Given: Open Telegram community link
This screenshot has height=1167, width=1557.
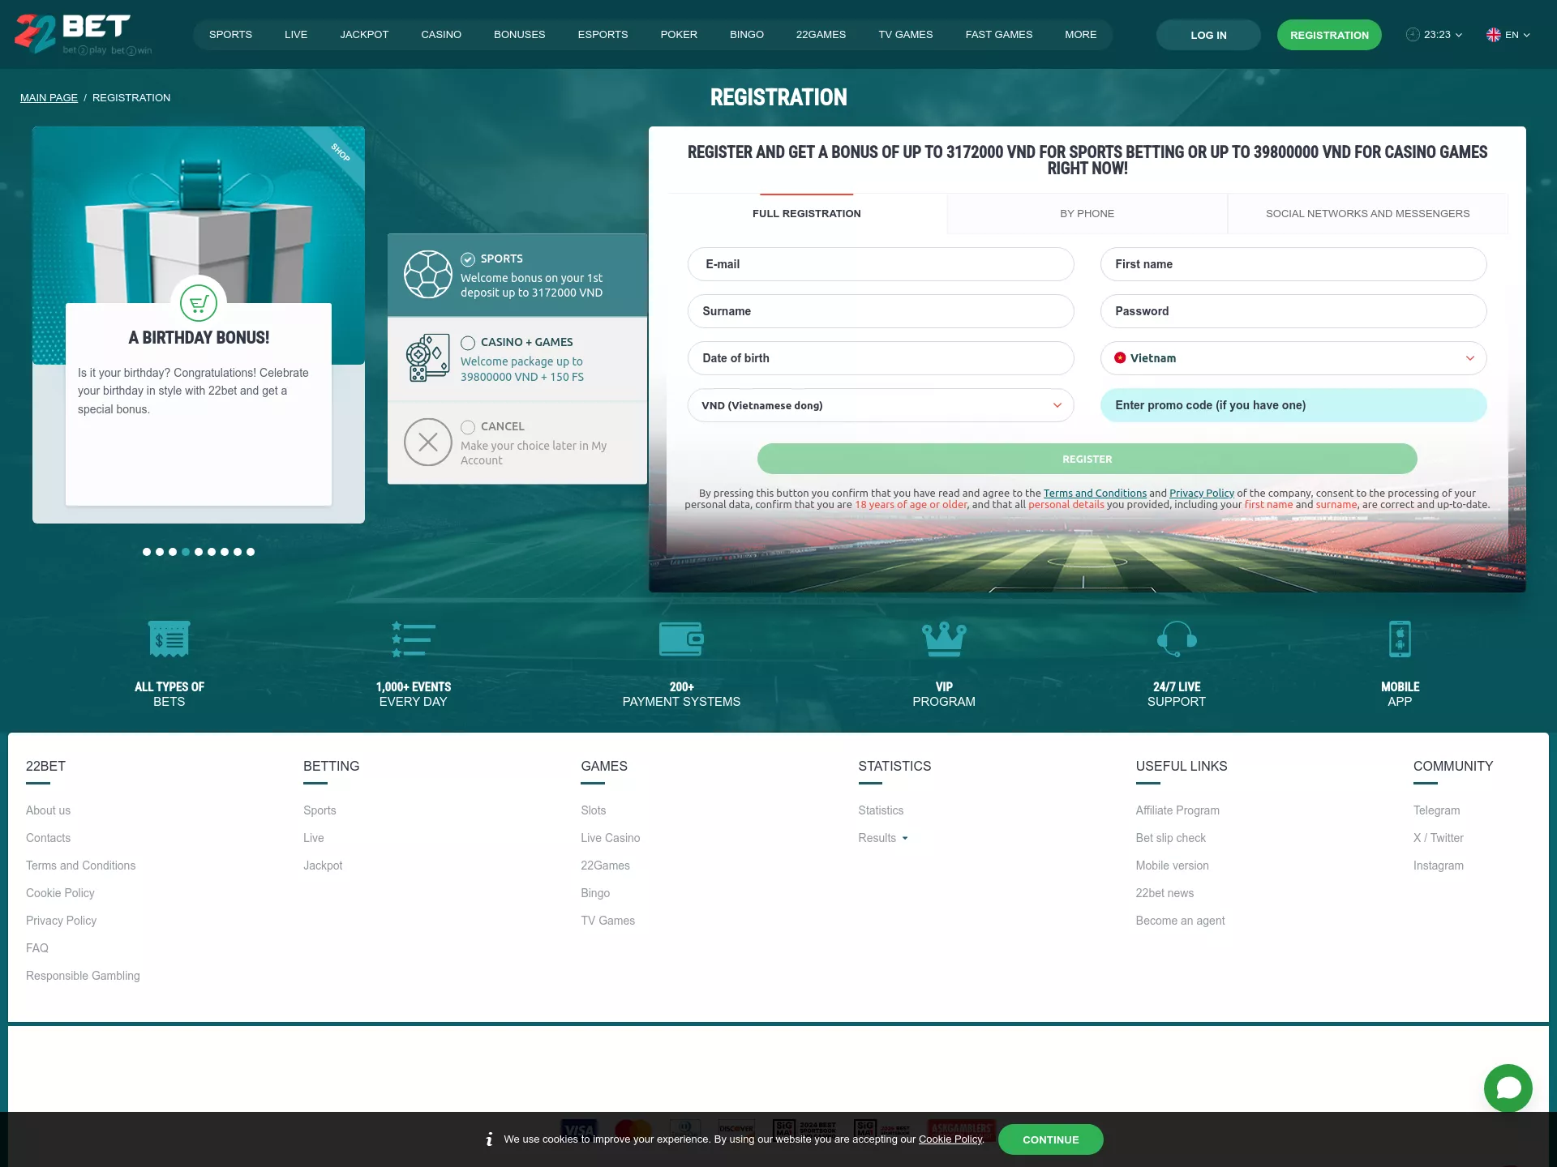Looking at the screenshot, I should [x=1436, y=810].
